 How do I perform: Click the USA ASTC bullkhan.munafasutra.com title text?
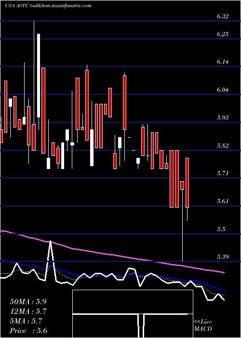coord(48,6)
